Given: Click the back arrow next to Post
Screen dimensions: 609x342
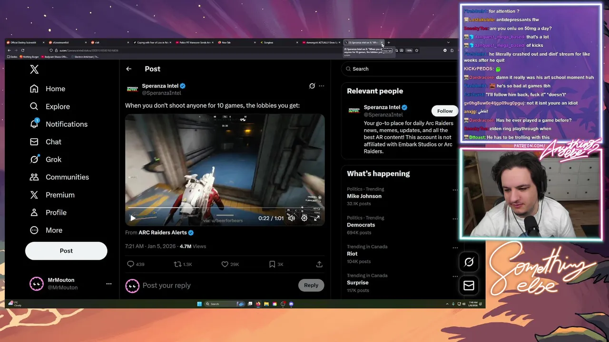Looking at the screenshot, I should [x=128, y=69].
